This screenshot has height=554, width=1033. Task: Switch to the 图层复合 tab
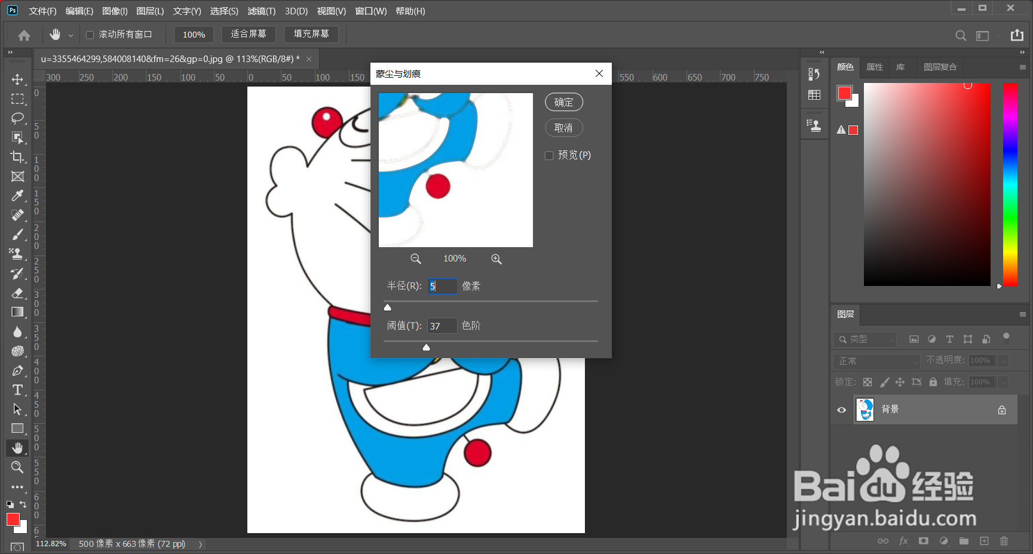tap(940, 67)
